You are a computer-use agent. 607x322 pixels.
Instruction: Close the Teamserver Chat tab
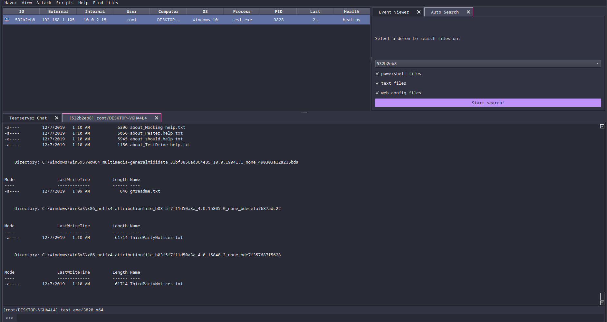(57, 118)
